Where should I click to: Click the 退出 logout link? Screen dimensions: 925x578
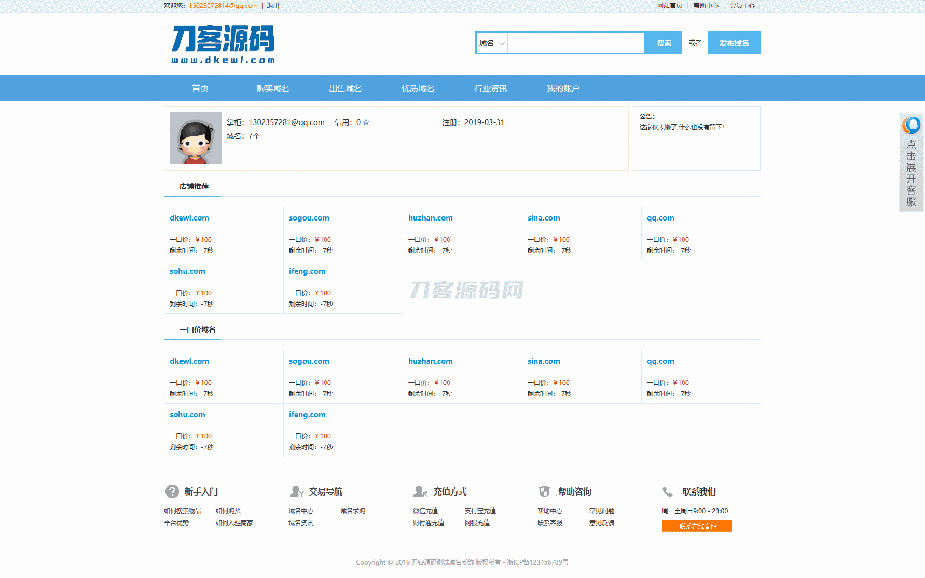(273, 6)
